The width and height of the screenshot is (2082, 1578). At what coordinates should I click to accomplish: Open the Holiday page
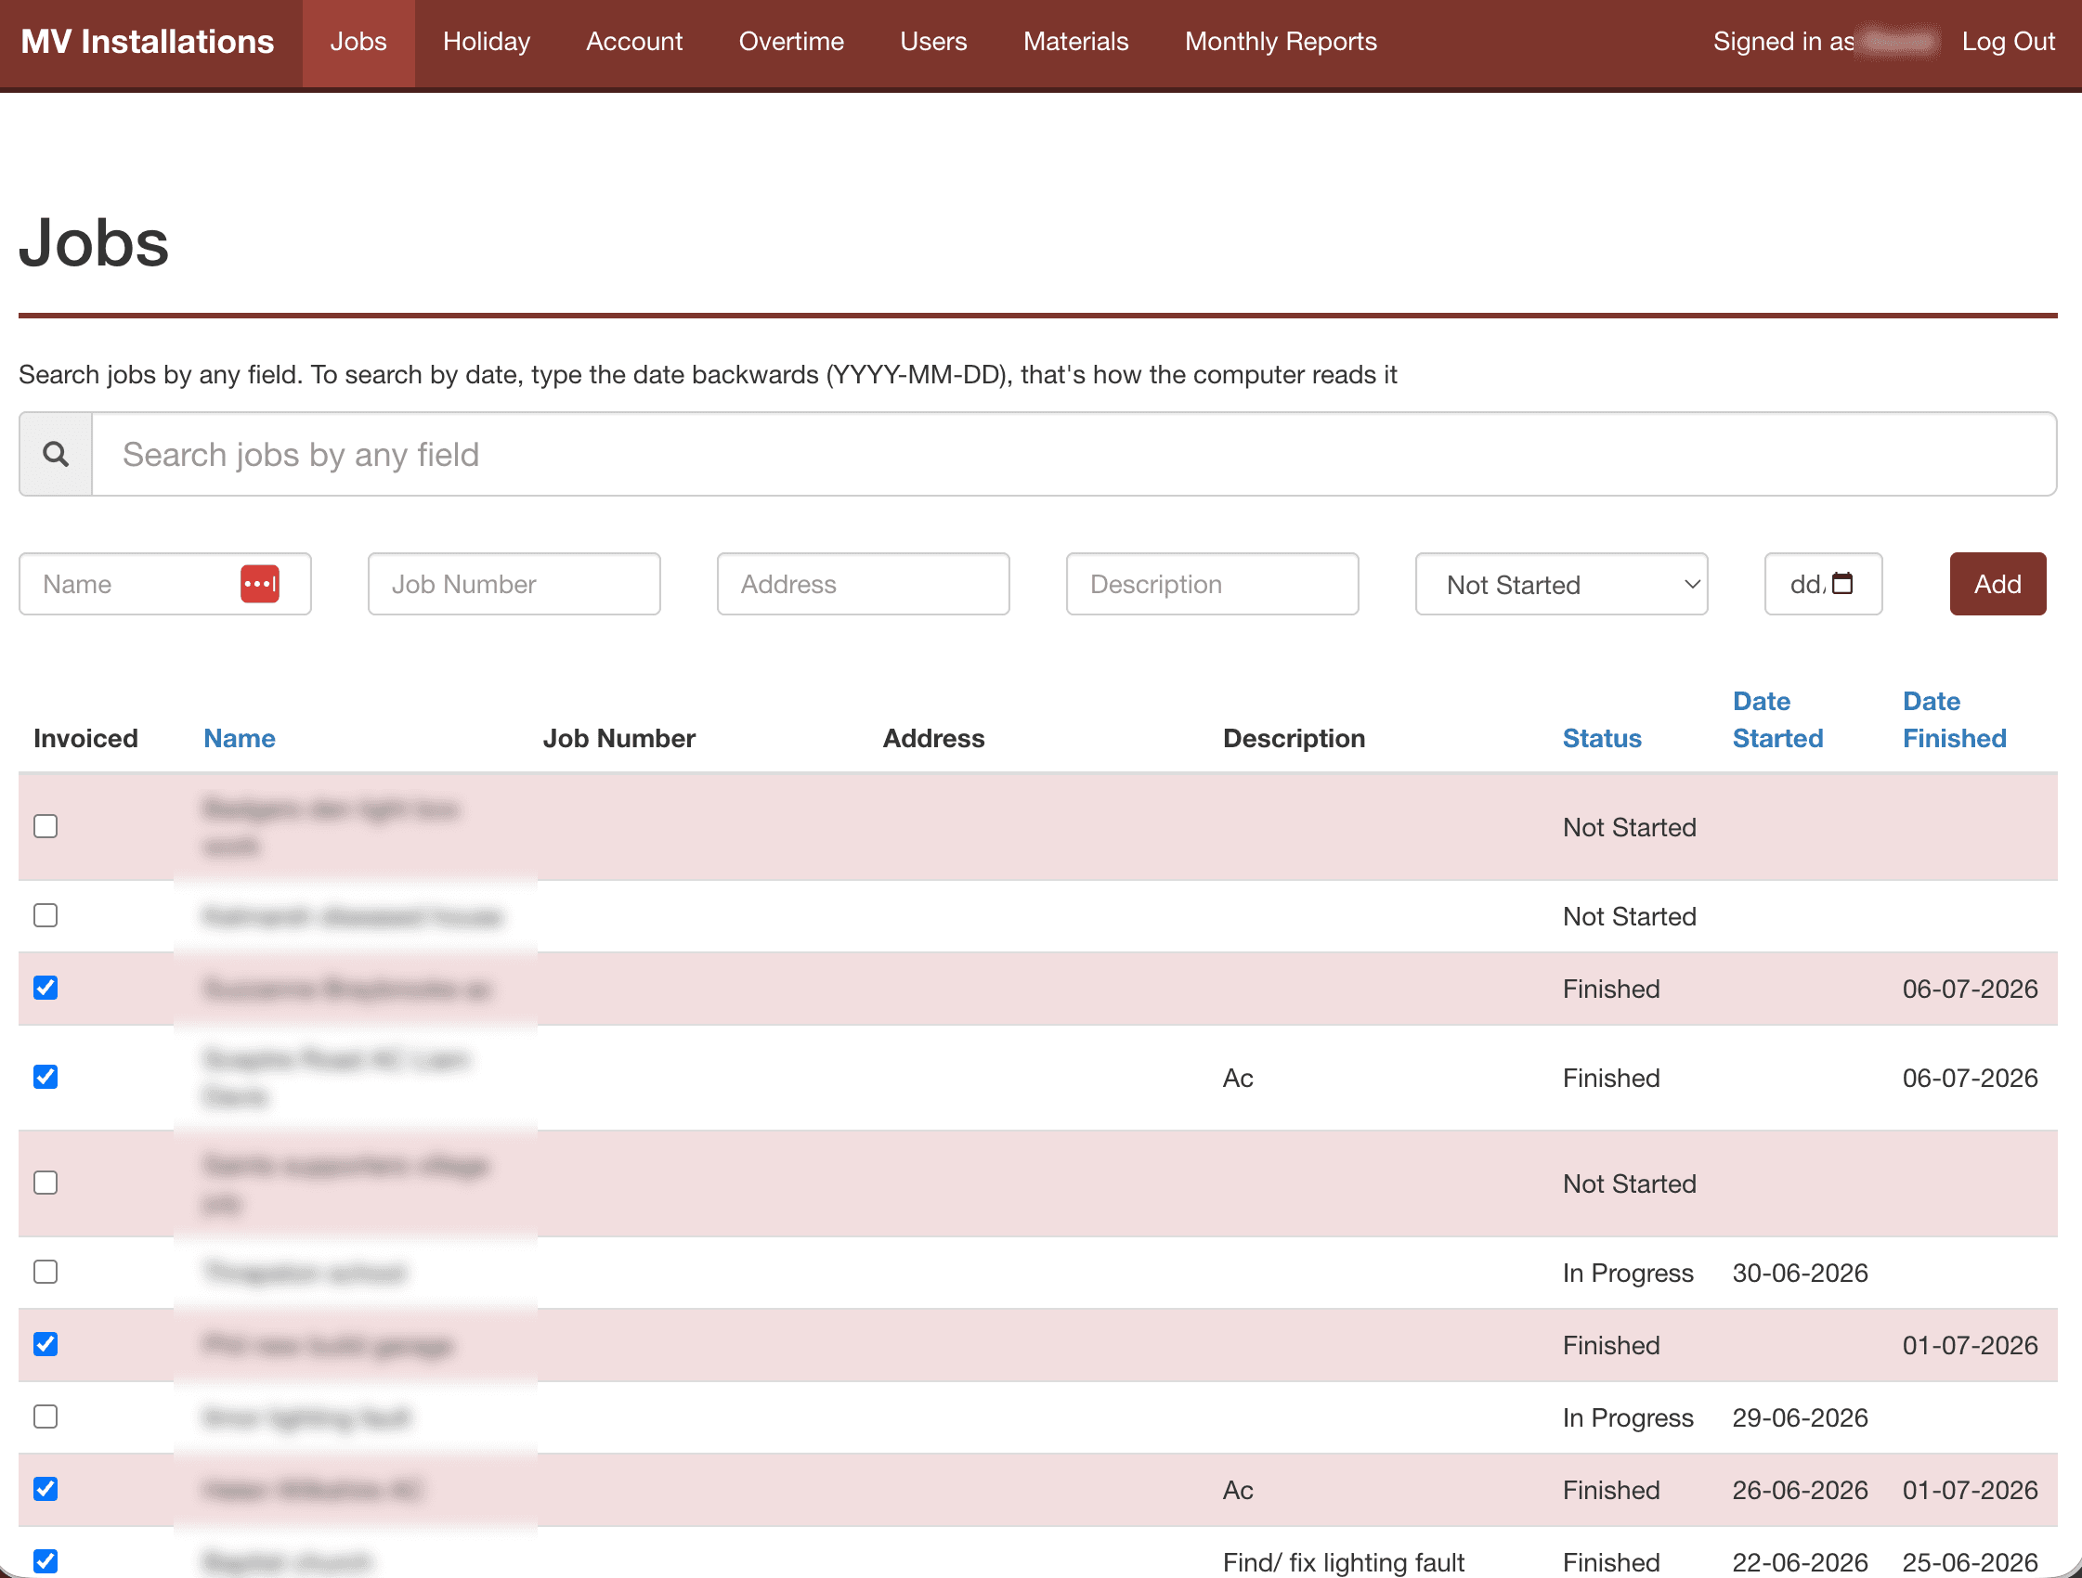click(x=486, y=43)
